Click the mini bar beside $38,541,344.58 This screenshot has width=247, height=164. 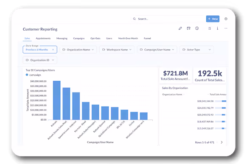(x=221, y=101)
